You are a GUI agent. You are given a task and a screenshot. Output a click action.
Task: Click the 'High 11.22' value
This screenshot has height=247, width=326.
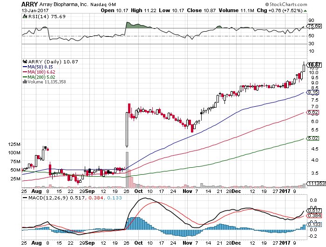(x=143, y=10)
